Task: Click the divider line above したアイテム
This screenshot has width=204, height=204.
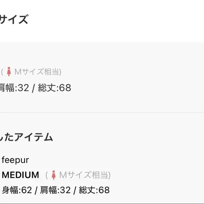Action: (x=102, y=112)
